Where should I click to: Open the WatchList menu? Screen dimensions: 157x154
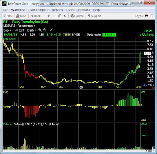(18, 10)
